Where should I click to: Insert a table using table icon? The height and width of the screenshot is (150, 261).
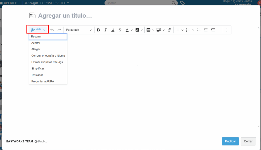[148, 30]
